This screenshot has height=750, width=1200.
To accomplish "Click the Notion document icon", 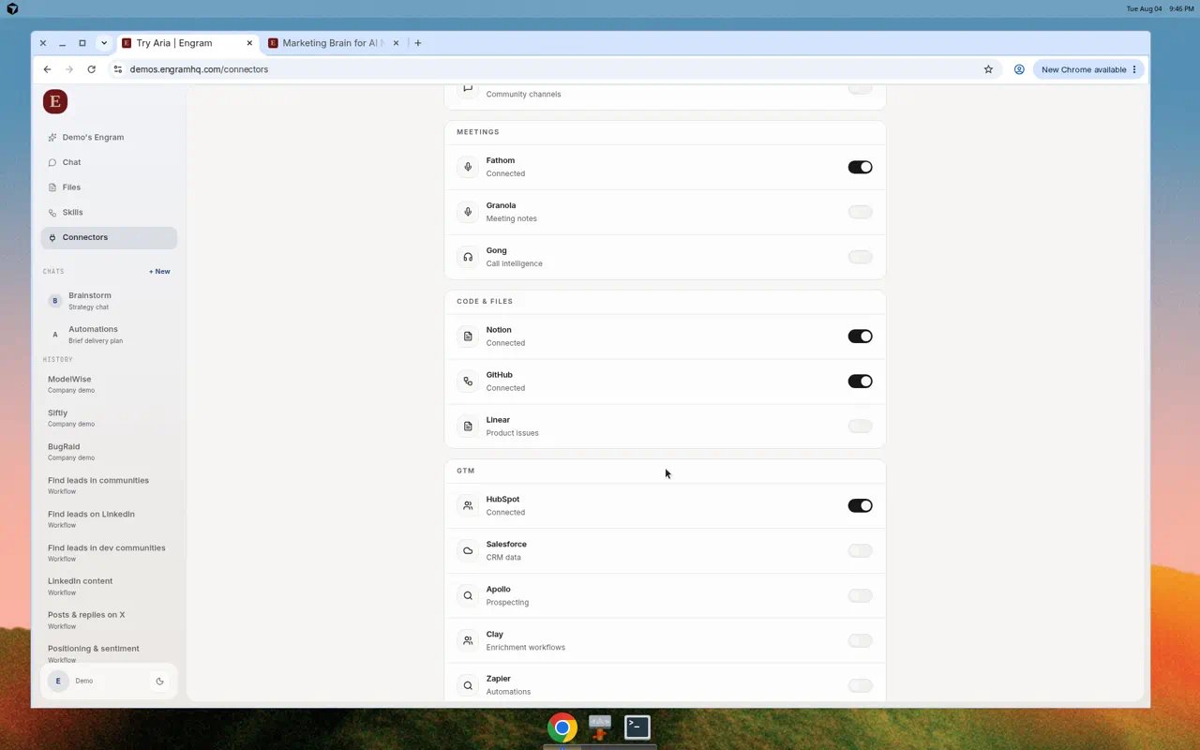I will (x=468, y=337).
